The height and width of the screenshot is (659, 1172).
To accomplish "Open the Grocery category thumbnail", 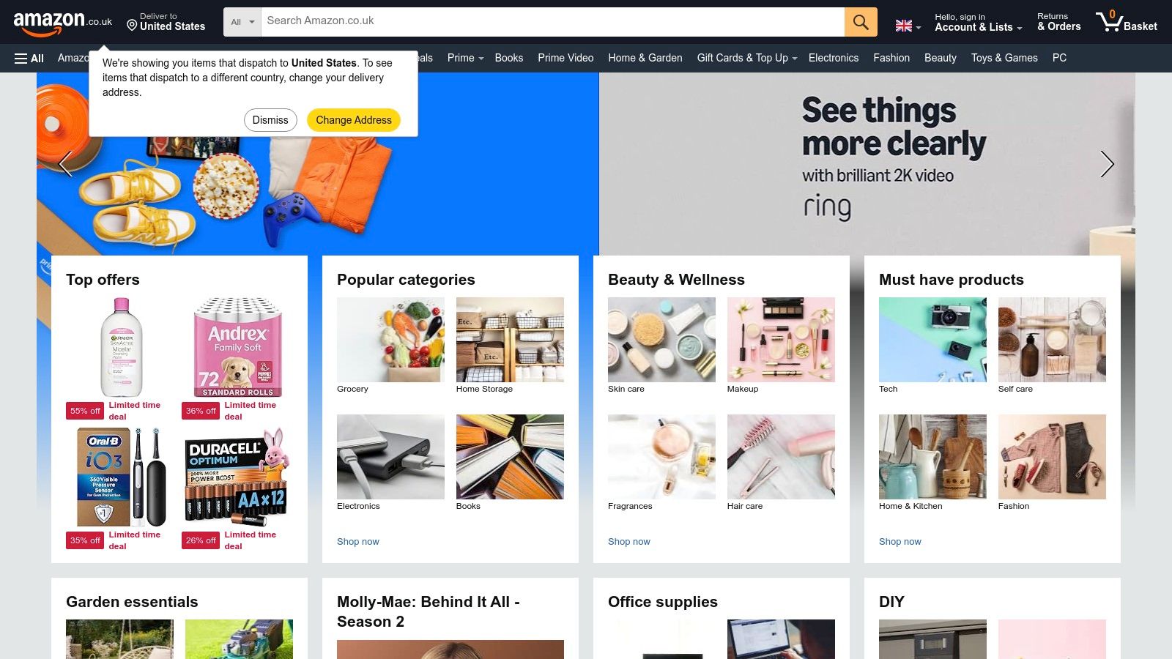I will tap(390, 340).
